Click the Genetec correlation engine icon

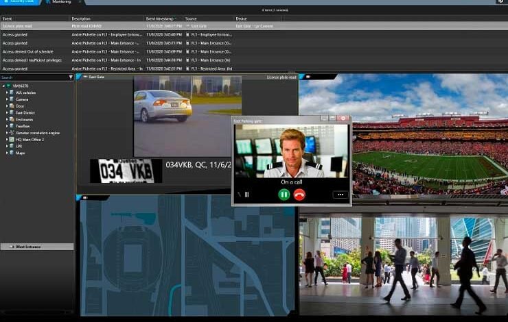click(x=12, y=132)
